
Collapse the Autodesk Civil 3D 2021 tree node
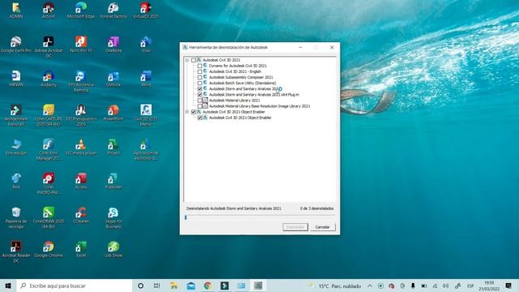(x=187, y=60)
